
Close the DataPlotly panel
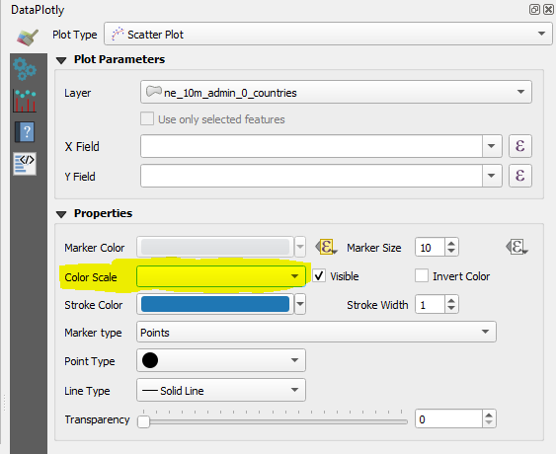click(548, 9)
